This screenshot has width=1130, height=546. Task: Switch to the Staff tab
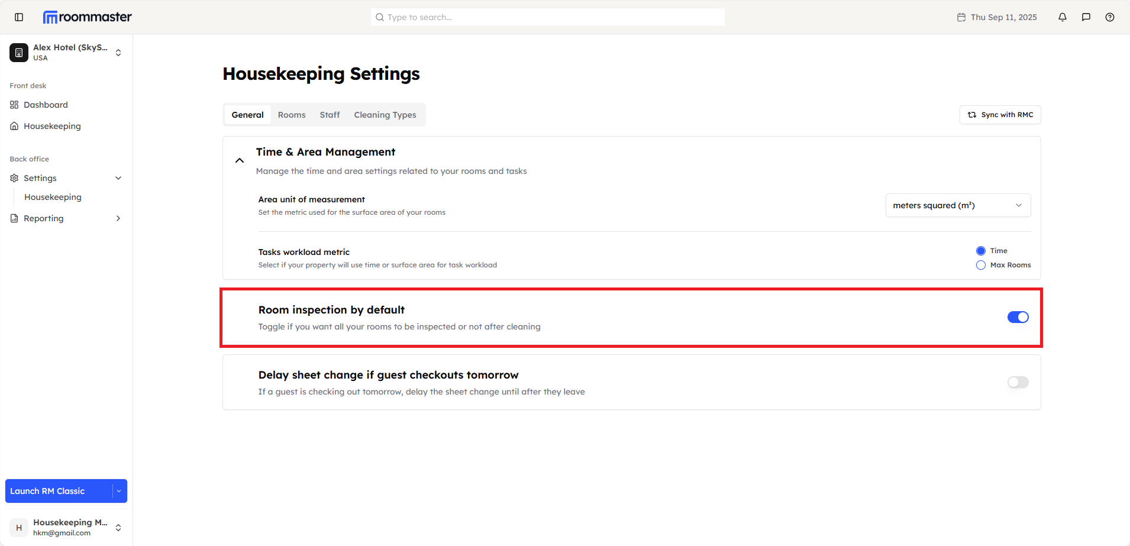pyautogui.click(x=330, y=115)
